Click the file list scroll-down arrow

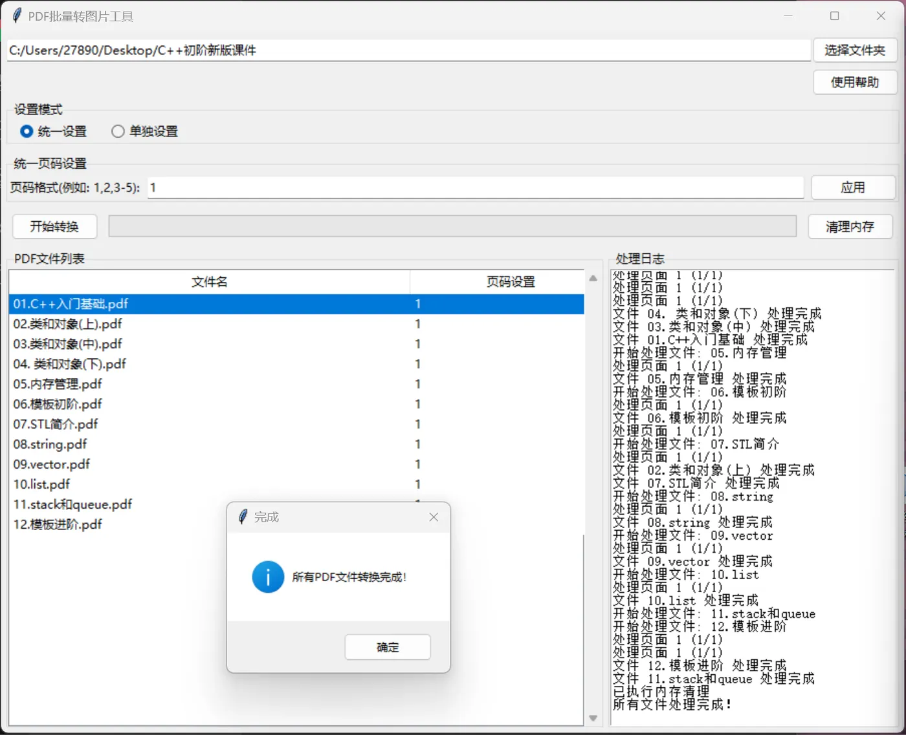tap(593, 718)
